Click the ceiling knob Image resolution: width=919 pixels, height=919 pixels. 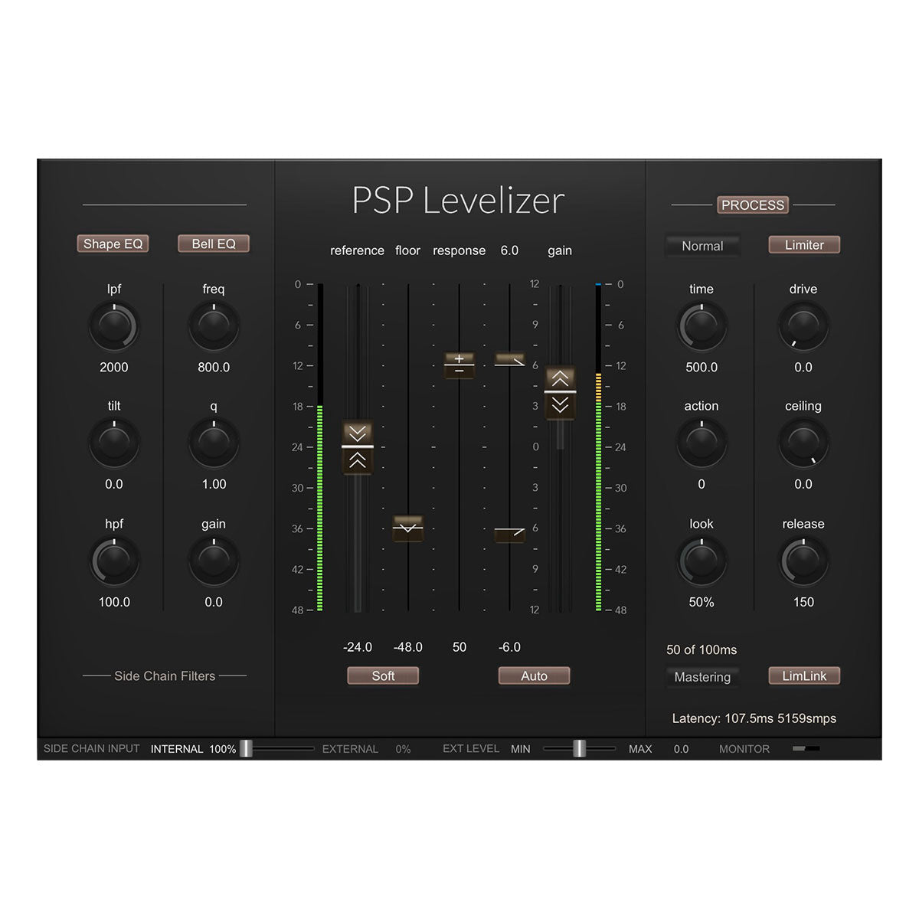(803, 443)
